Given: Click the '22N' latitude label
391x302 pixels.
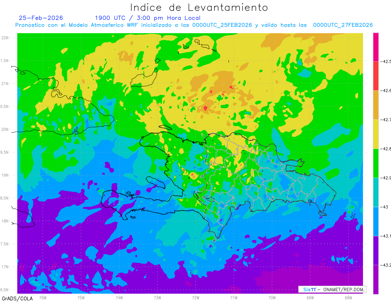Looking at the screenshot, I should point(5,38).
